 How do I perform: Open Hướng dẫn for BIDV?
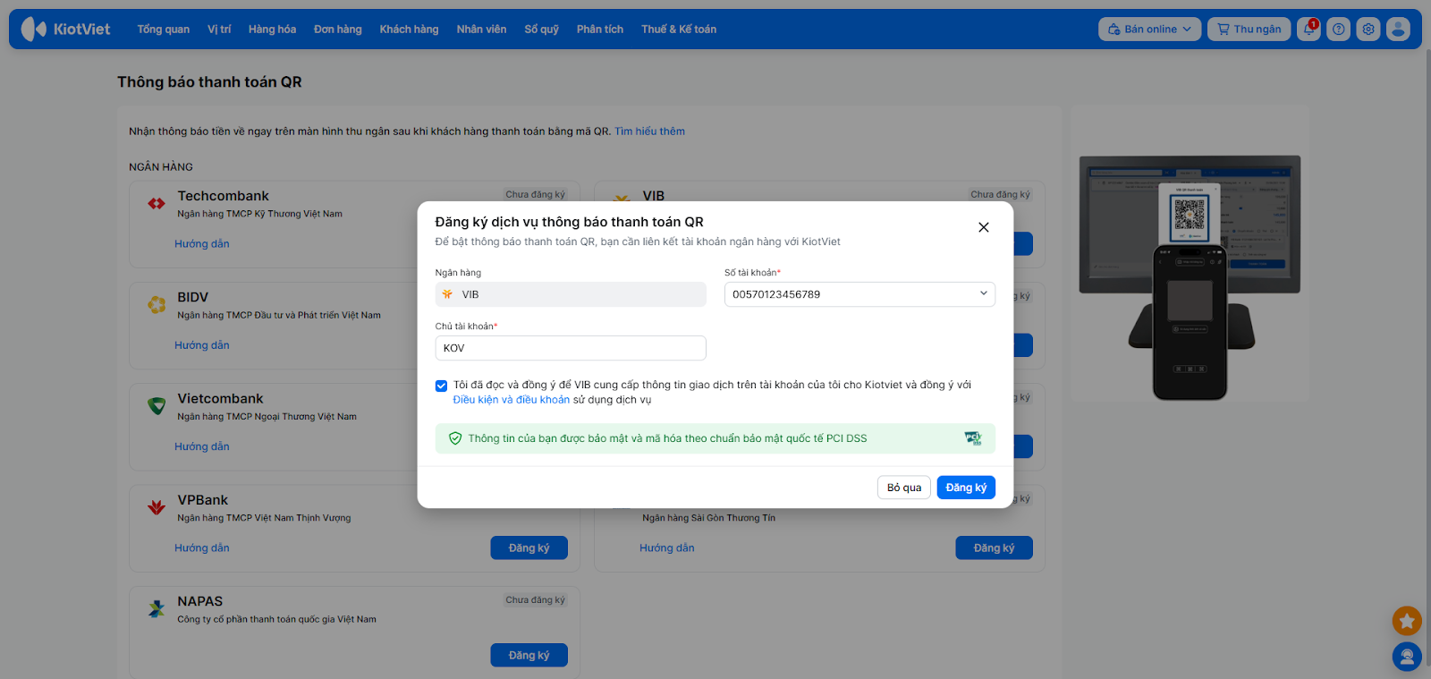coord(202,345)
